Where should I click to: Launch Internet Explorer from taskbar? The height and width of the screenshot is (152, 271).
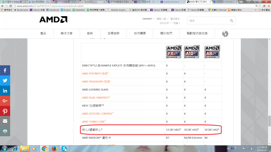15,149
